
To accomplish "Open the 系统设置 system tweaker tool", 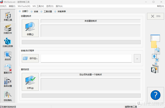I will [8, 82].
